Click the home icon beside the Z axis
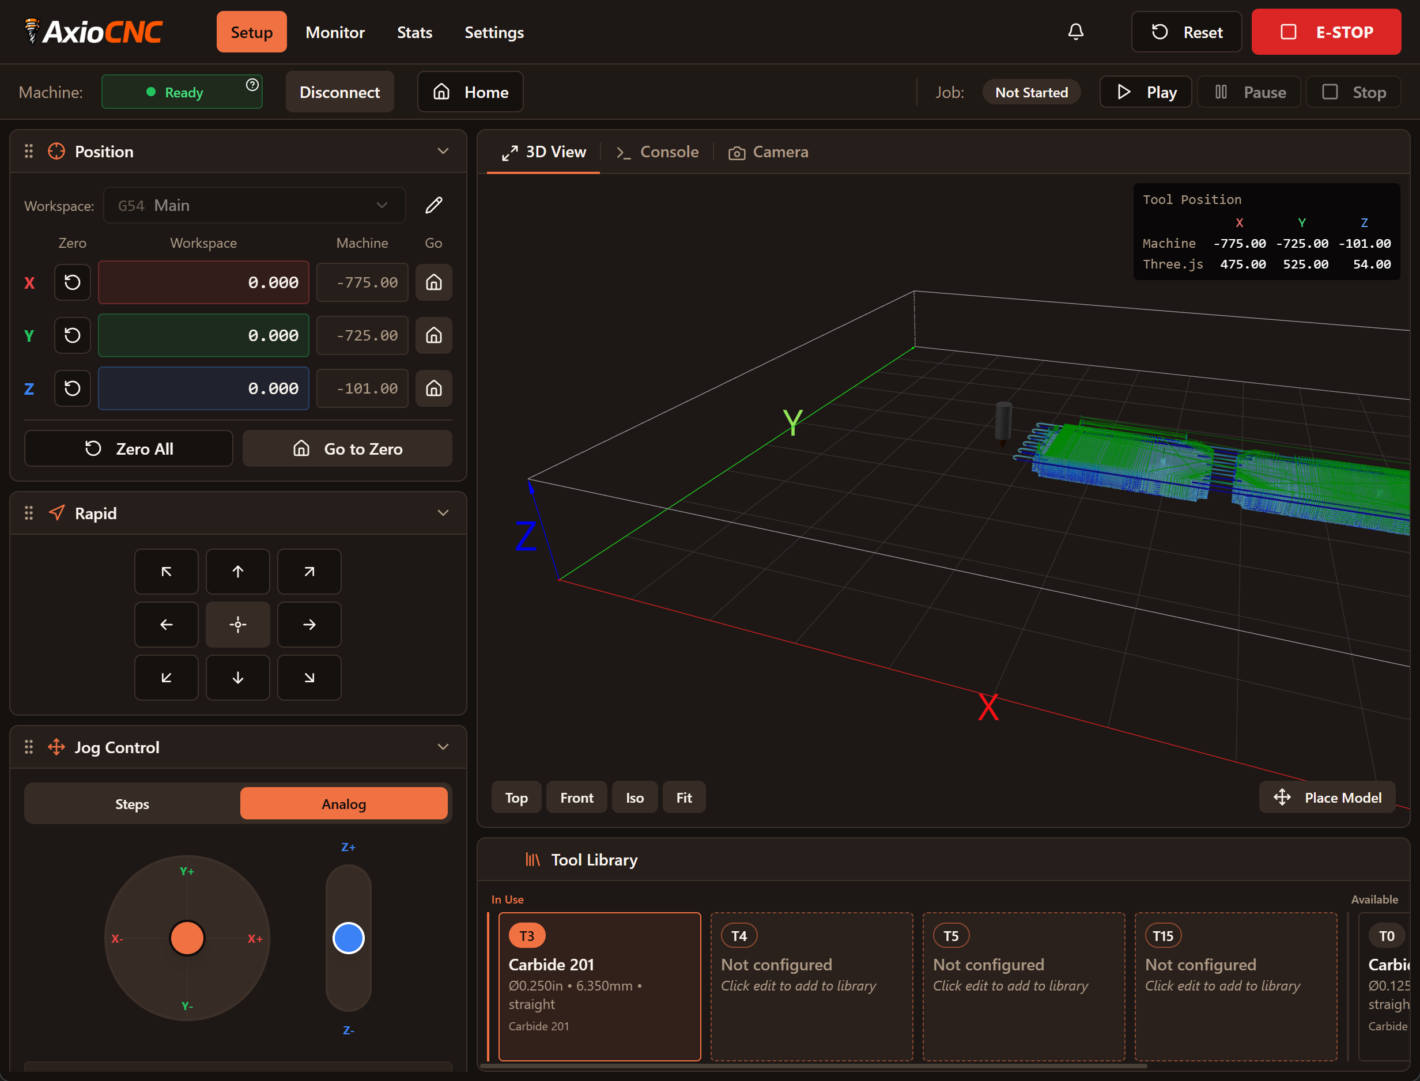Screen dimensions: 1420x1081 (433, 388)
